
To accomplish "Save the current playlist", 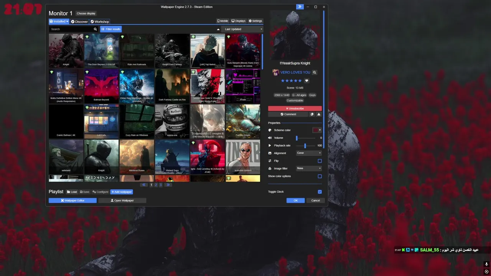I will [85, 192].
